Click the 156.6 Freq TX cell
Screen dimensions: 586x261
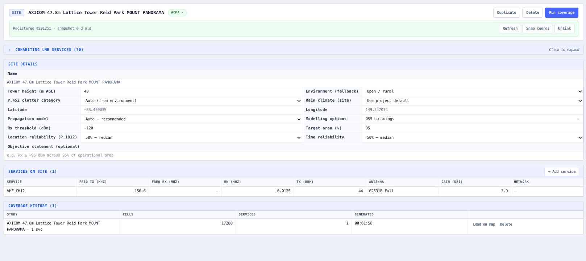[x=112, y=191]
